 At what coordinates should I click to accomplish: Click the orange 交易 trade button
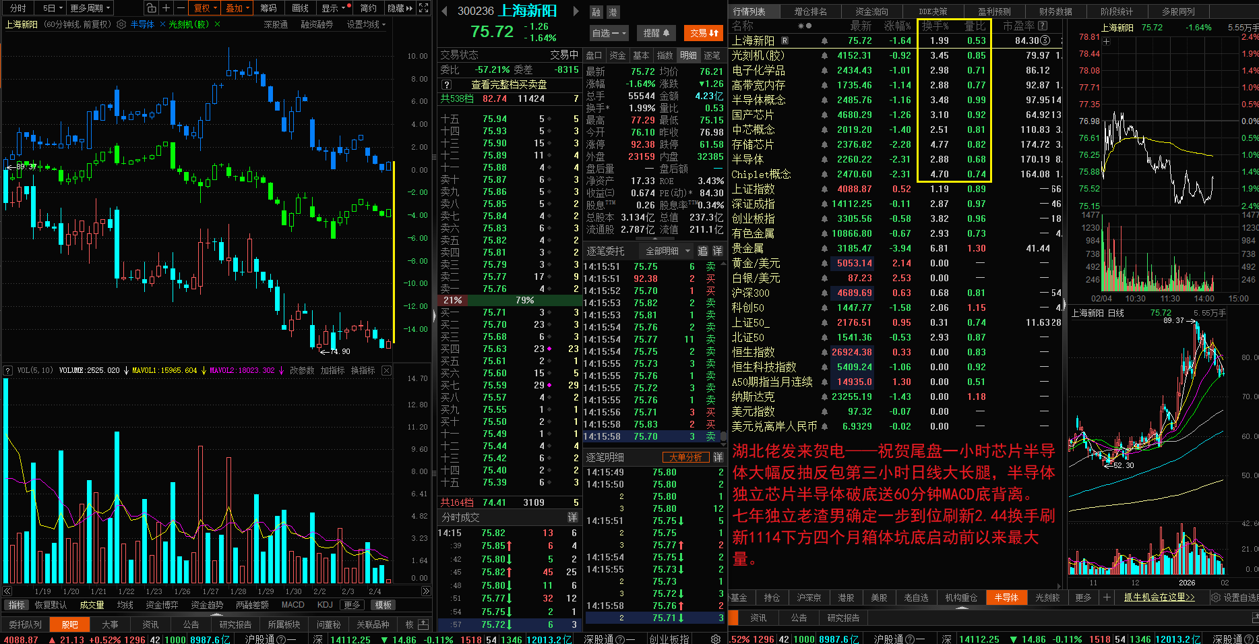point(704,32)
